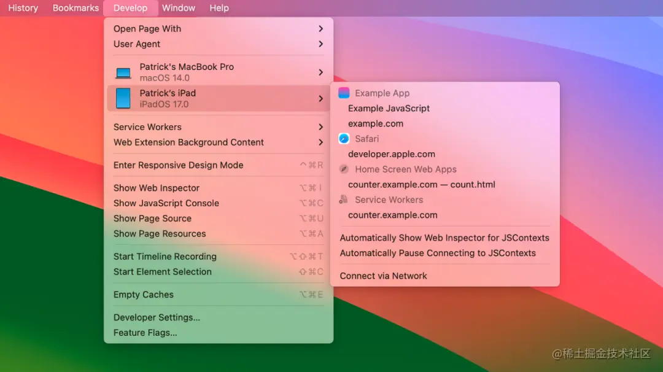The image size is (663, 372).
Task: Click the Example App section header
Action: click(382, 93)
